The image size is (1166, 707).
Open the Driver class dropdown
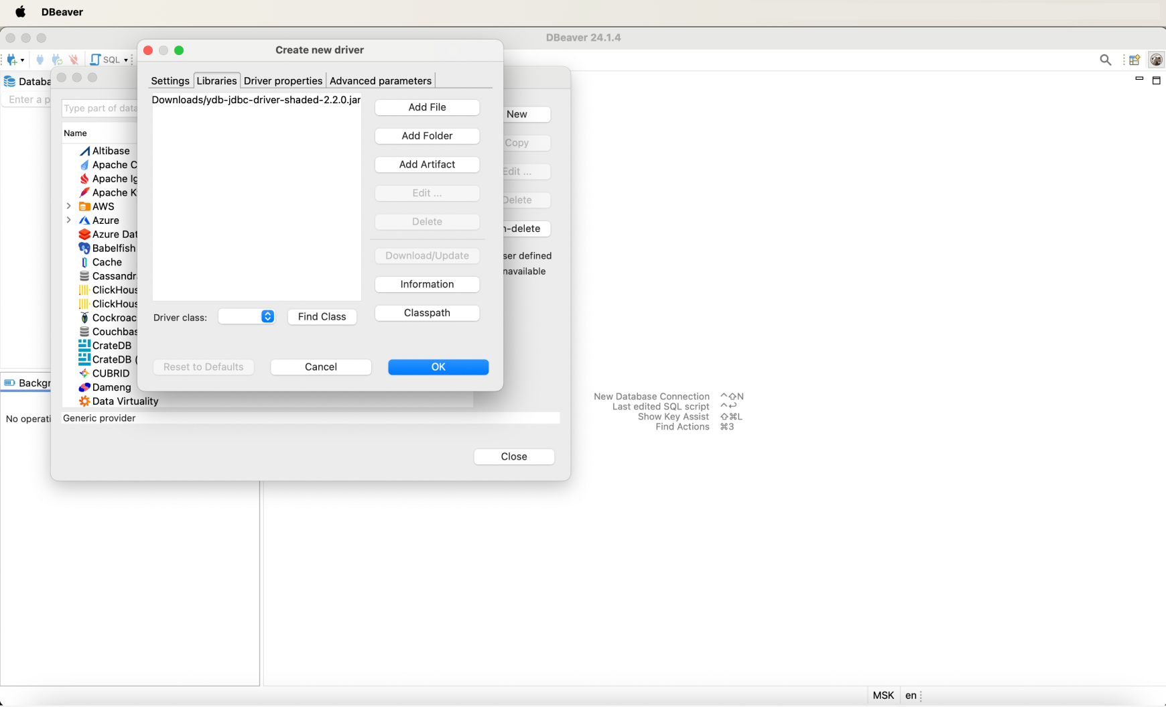(267, 316)
